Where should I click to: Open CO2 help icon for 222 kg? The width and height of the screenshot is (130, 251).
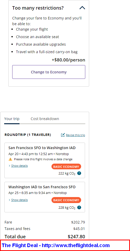point(79,173)
